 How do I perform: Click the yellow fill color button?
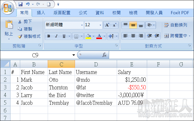point(88,36)
